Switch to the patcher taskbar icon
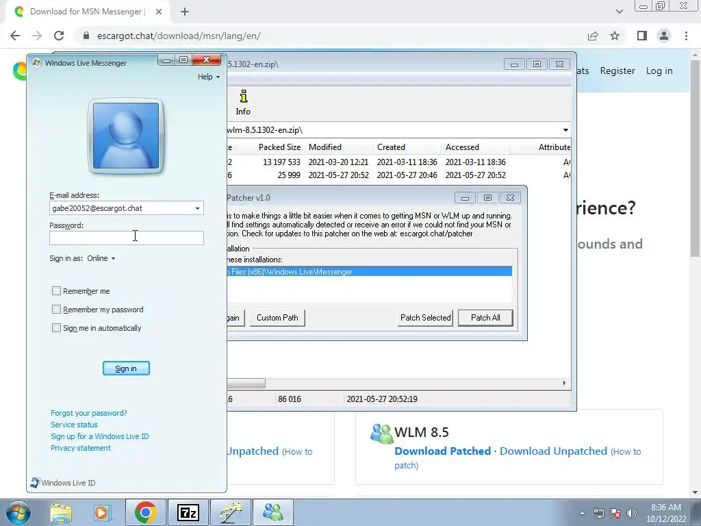The image size is (701, 526). [x=231, y=512]
